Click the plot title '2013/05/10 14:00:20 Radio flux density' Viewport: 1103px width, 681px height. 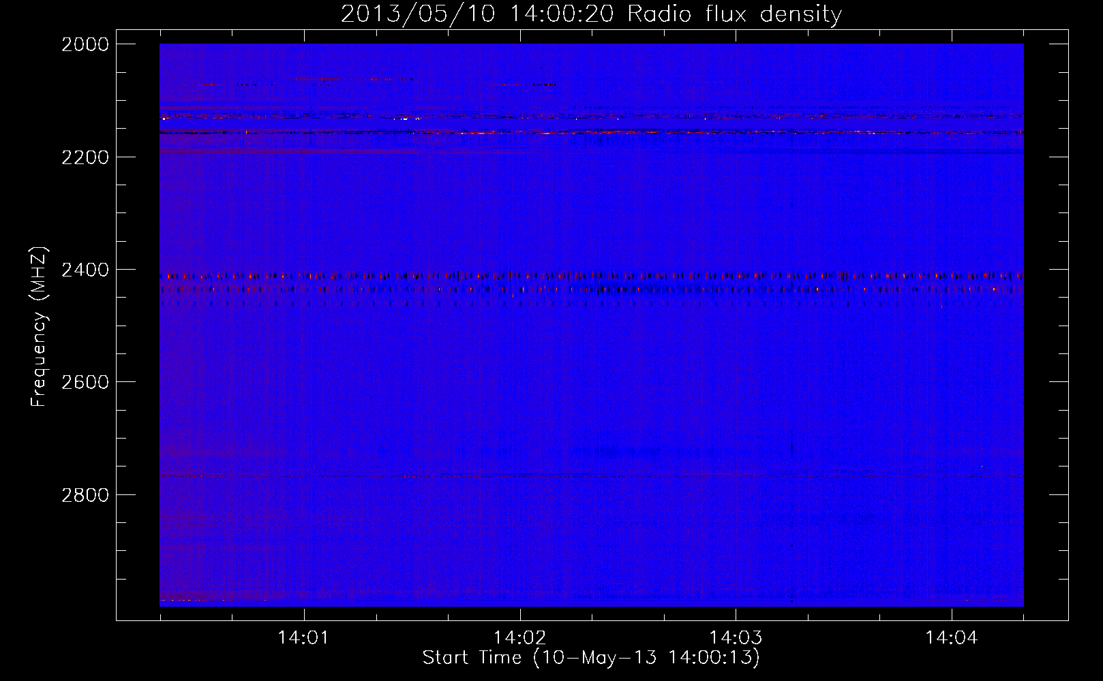coord(591,14)
